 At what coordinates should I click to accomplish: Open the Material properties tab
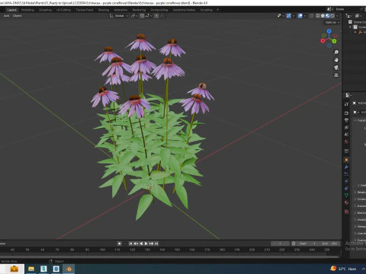pyautogui.click(x=346, y=202)
